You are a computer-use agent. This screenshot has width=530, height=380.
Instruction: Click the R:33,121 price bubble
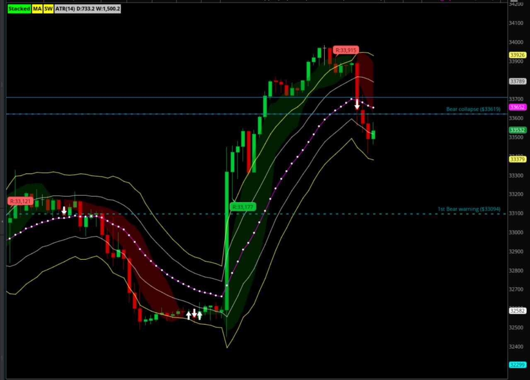click(x=21, y=201)
